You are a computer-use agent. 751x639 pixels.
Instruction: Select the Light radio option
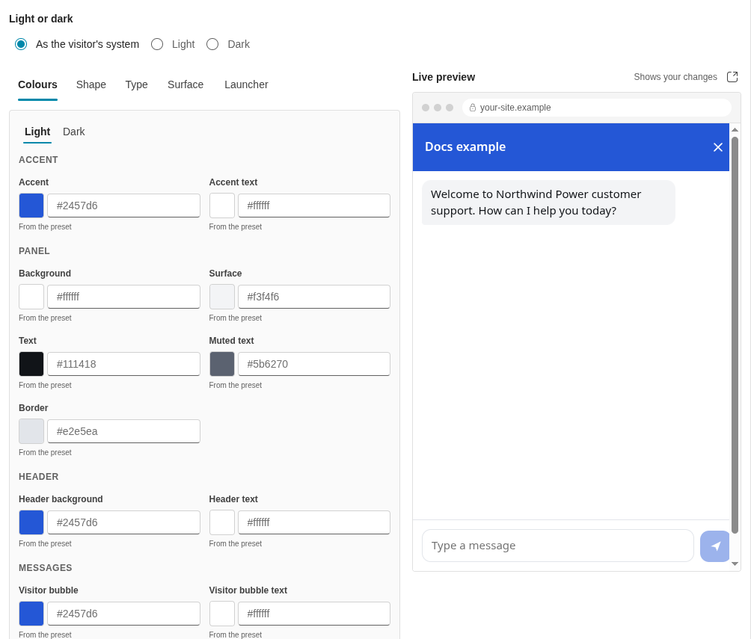pyautogui.click(x=157, y=45)
